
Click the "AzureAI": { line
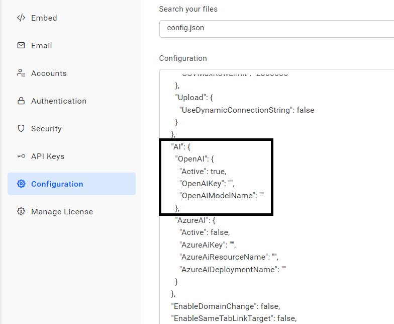coord(195,220)
